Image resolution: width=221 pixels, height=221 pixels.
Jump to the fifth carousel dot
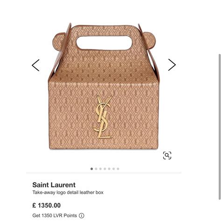(109, 169)
